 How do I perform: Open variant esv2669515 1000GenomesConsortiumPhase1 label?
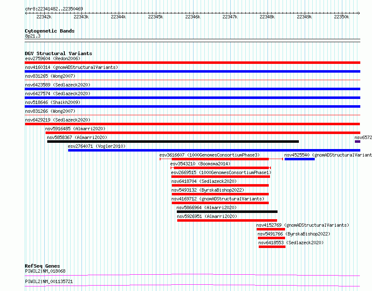point(221,172)
